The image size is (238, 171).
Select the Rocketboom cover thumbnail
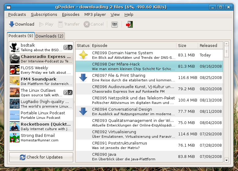pyautogui.click(x=15, y=126)
